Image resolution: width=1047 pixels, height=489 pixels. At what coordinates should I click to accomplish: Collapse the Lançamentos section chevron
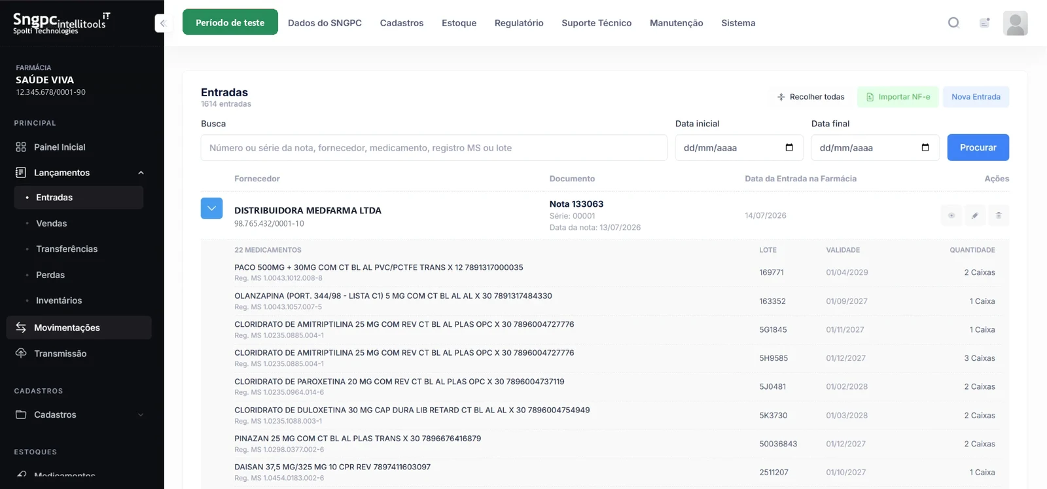click(x=141, y=173)
